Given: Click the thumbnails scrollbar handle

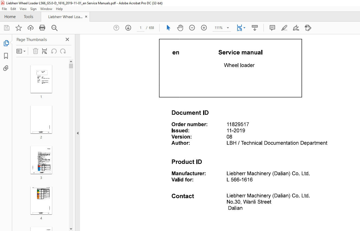Looking at the screenshot, I should coord(71,66).
